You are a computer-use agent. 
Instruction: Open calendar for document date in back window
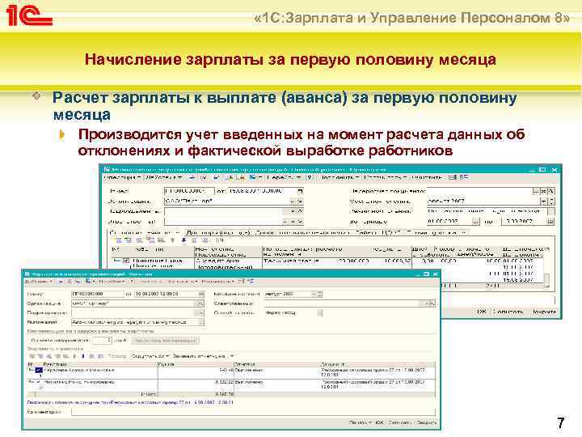(x=300, y=191)
